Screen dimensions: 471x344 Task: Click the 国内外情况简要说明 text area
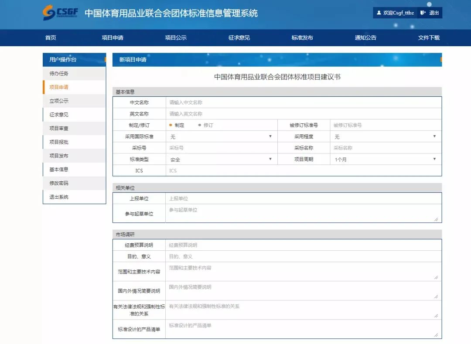[x=304, y=291]
